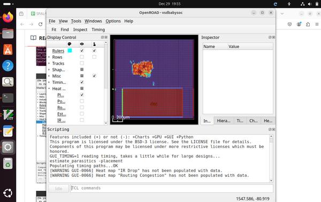Click the Fit toolbar button
This screenshot has width=321, height=202.
point(53,29)
